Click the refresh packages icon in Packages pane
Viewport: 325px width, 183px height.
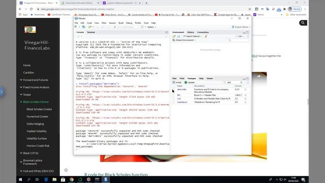(x=247, y=82)
